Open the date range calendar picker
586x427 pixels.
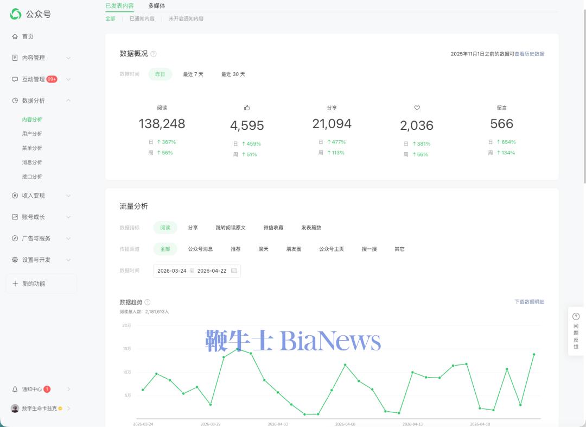pyautogui.click(x=235, y=271)
